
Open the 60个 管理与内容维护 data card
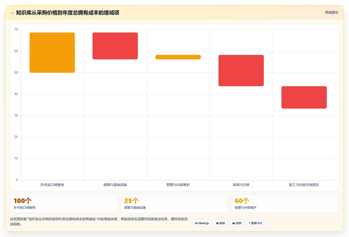tap(285, 203)
